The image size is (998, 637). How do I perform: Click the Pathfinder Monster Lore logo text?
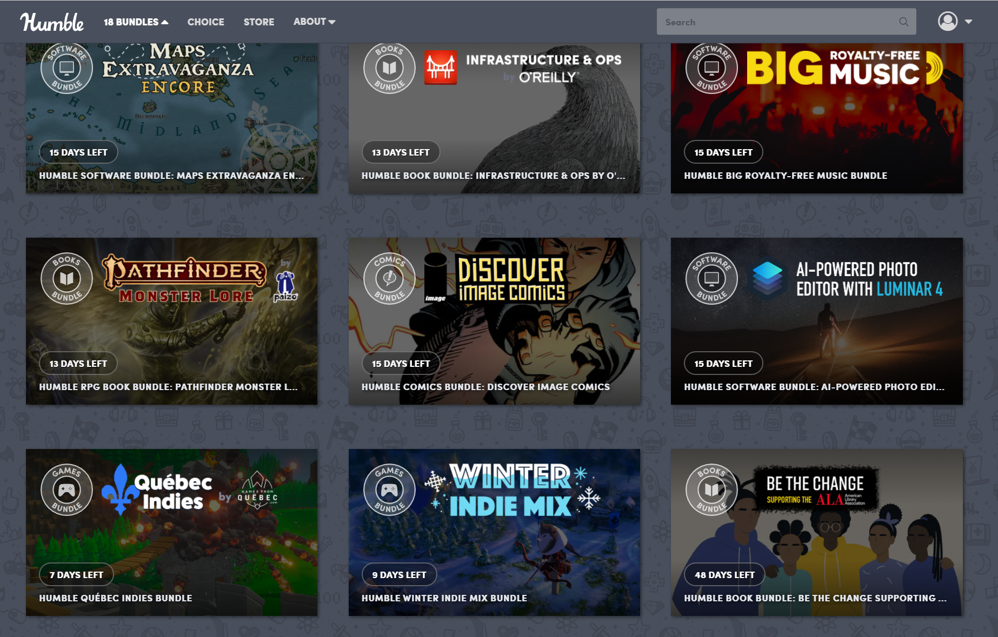pyautogui.click(x=185, y=279)
